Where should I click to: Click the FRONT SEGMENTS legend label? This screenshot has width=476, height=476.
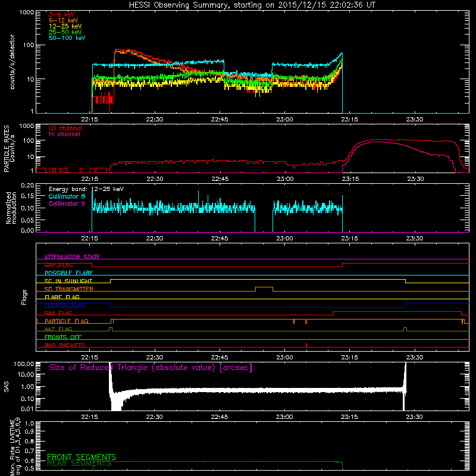click(82, 457)
